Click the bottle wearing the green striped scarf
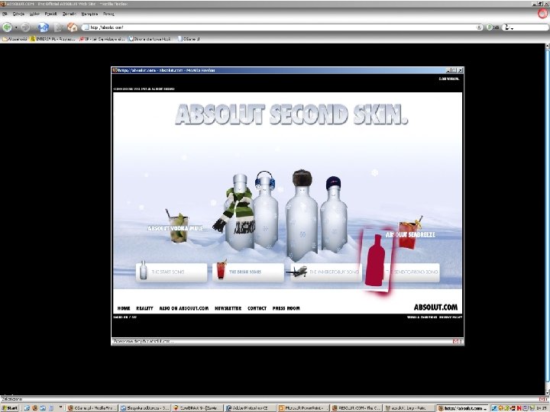The width and height of the screenshot is (550, 412). click(x=240, y=212)
